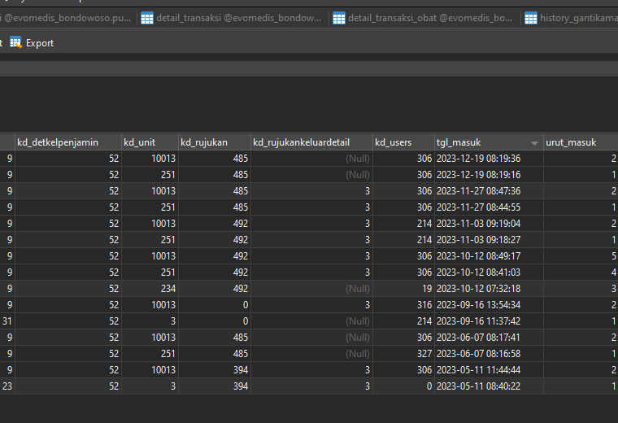The width and height of the screenshot is (618, 423).
Task: Open the history_gantikamar tab
Action: tap(571, 18)
